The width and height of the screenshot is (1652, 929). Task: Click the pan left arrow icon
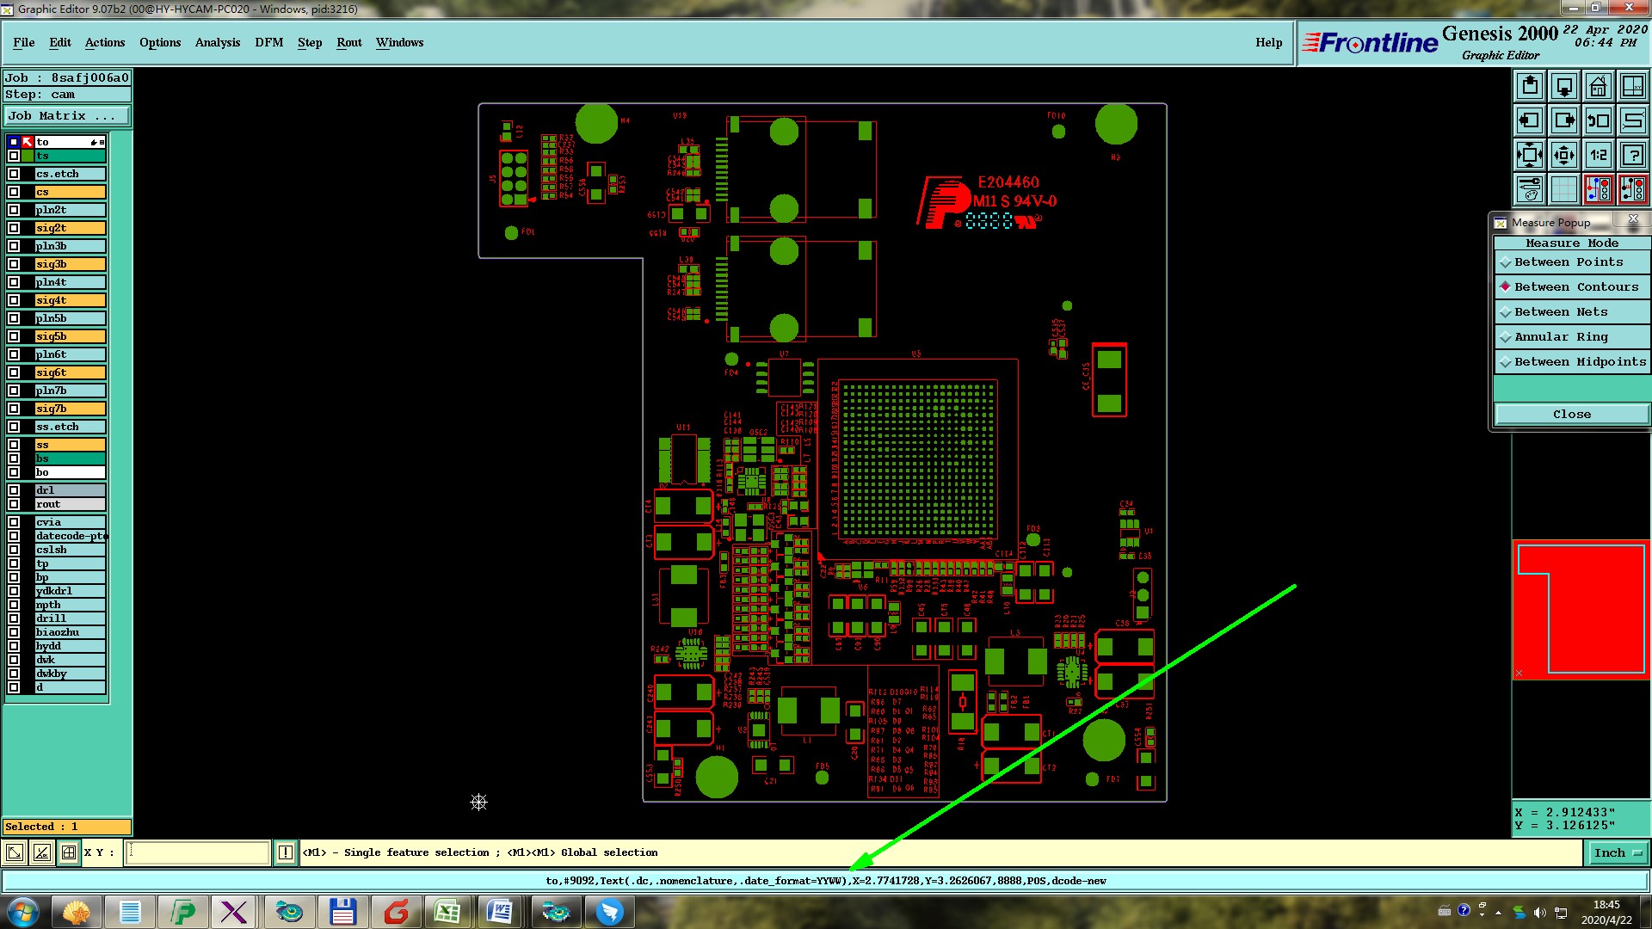point(1529,120)
